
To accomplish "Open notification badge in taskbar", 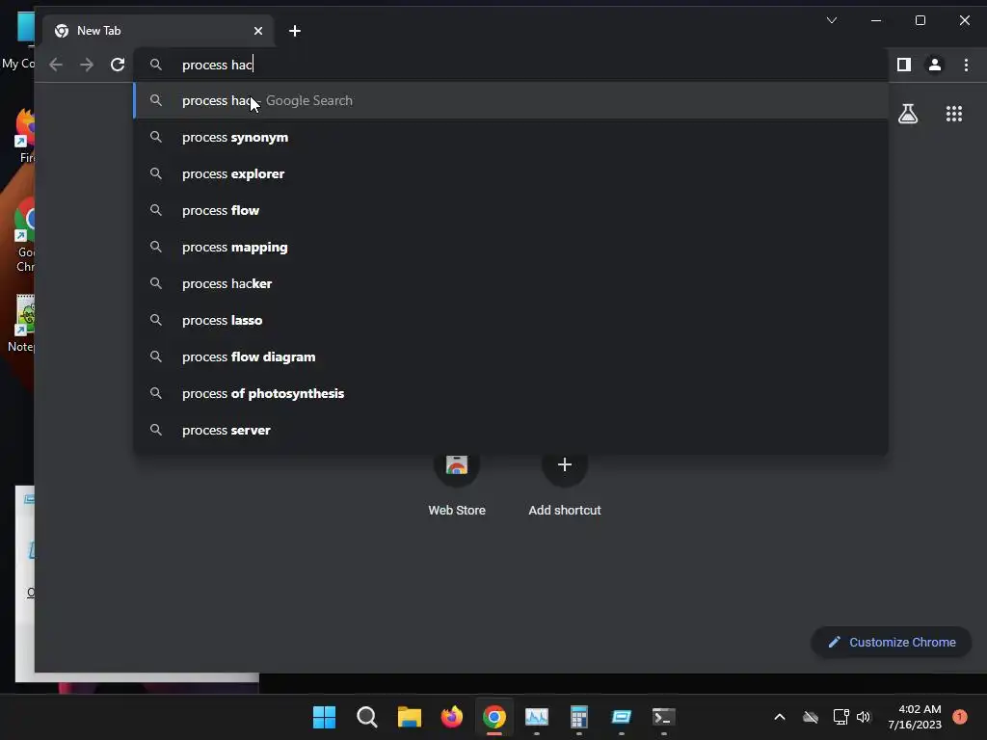I will [x=960, y=717].
